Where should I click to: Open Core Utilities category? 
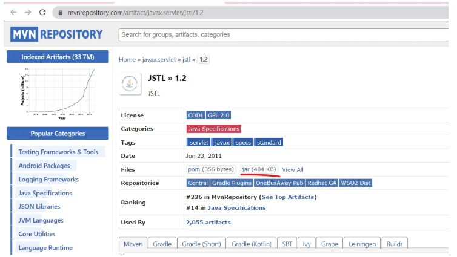(37, 234)
